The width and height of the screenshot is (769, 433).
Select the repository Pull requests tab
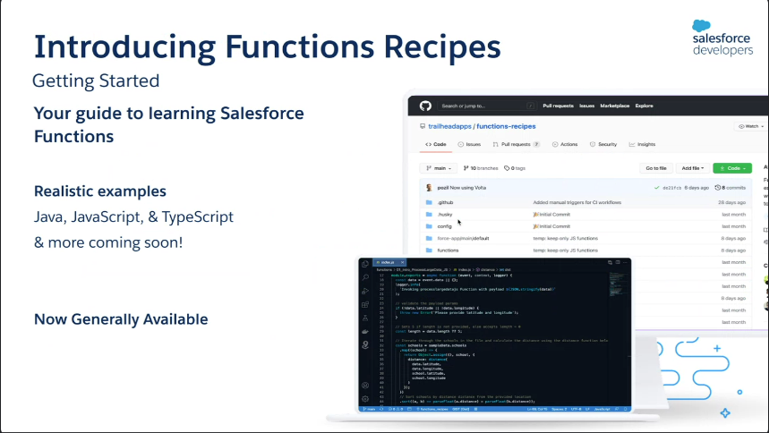[516, 144]
